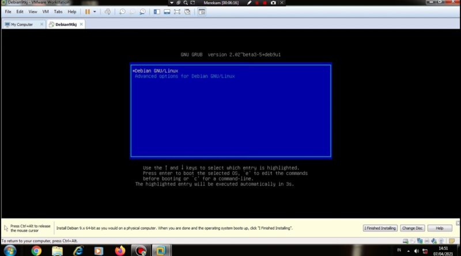Click the recorder magnifier zoom icon
Image resolution: width=461 pixels, height=256 pixels.
point(186,3)
